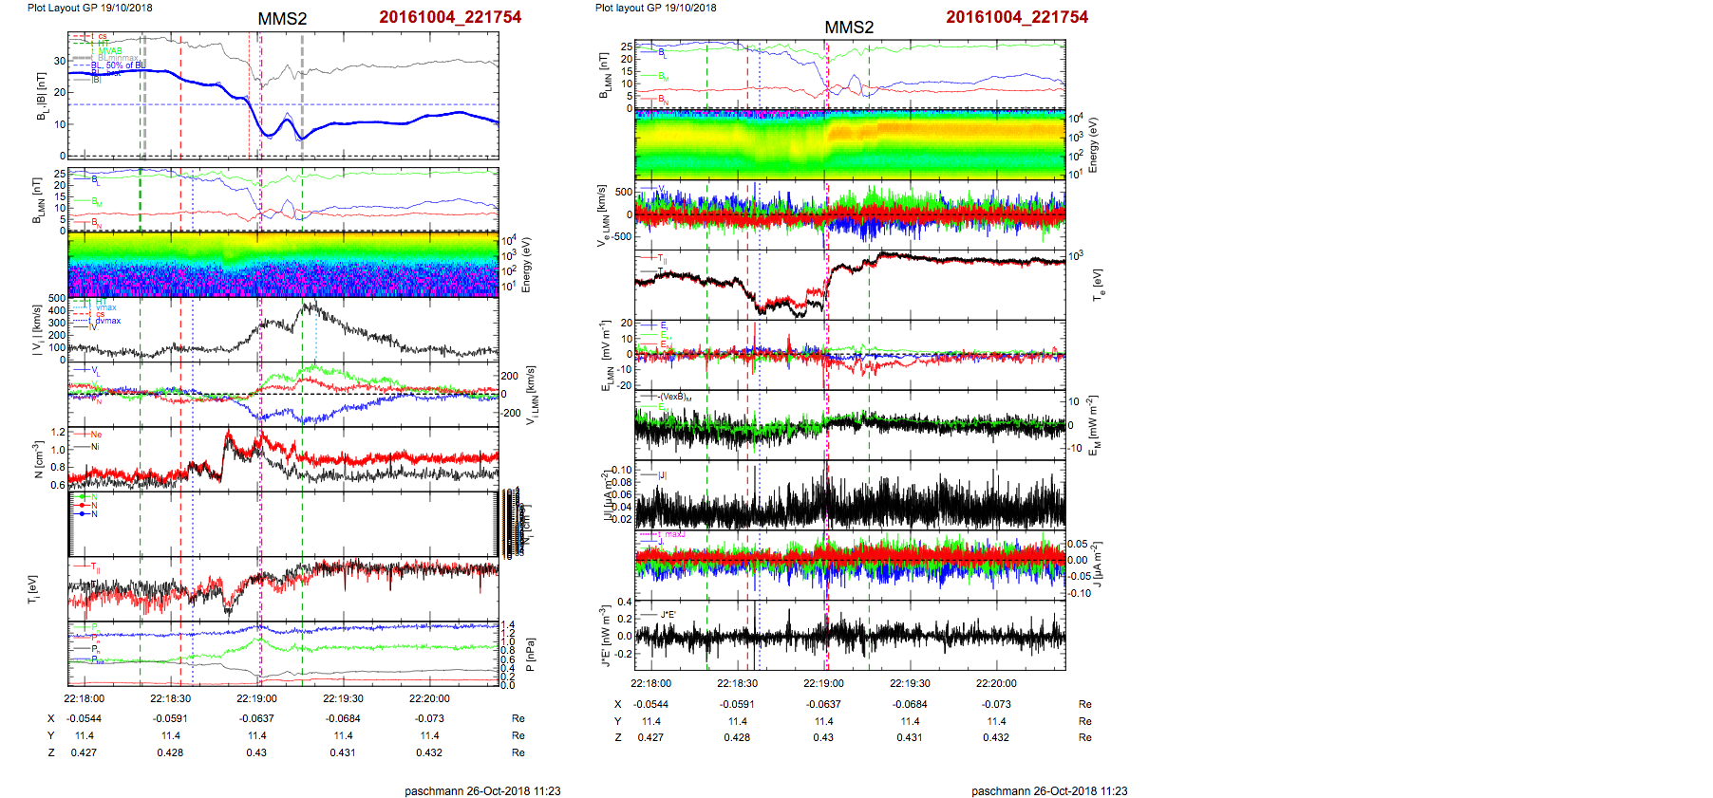
Task: Click the 22:20:00 tick label on left plot
Action: [x=429, y=698]
